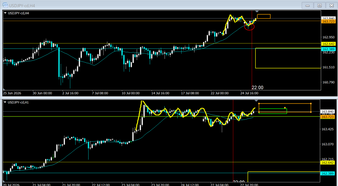This screenshot has width=338, height=186.
Task: Click the 162.950 scale value on H4 chart
Action: 328,37
